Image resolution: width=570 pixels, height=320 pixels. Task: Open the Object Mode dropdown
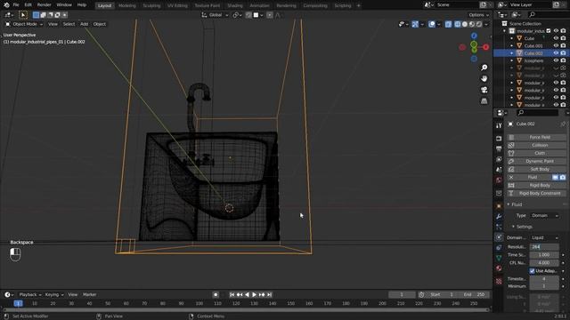[24, 24]
